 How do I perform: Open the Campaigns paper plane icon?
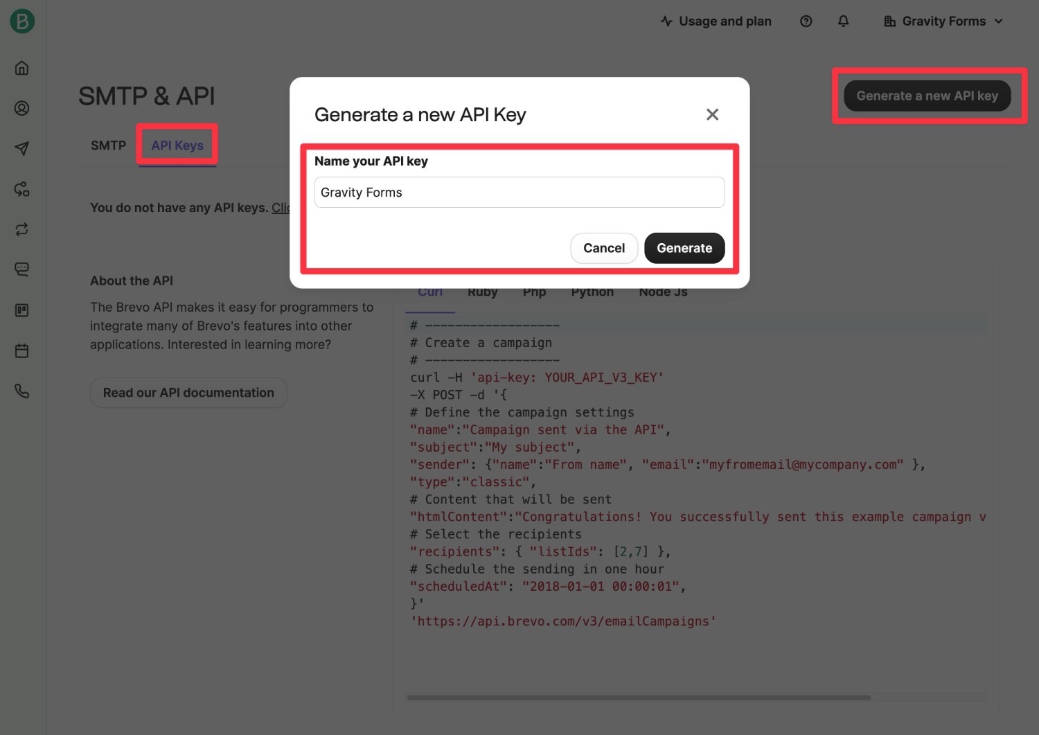point(22,148)
